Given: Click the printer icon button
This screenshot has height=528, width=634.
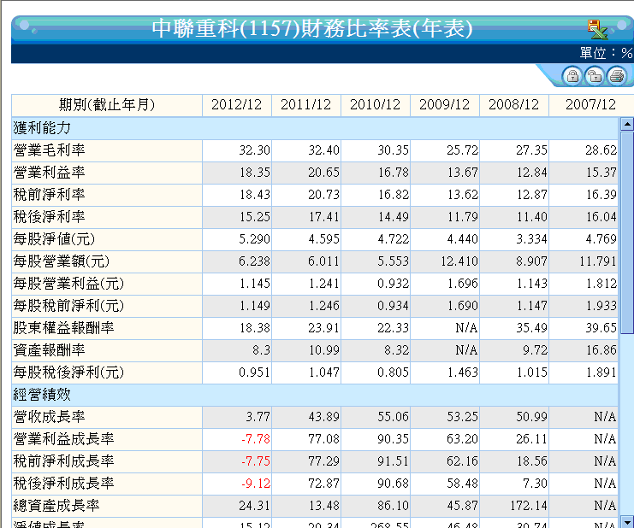Looking at the screenshot, I should pyautogui.click(x=616, y=76).
